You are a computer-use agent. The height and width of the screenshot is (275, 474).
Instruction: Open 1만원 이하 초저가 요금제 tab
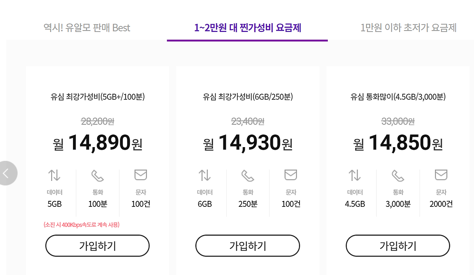pos(408,28)
